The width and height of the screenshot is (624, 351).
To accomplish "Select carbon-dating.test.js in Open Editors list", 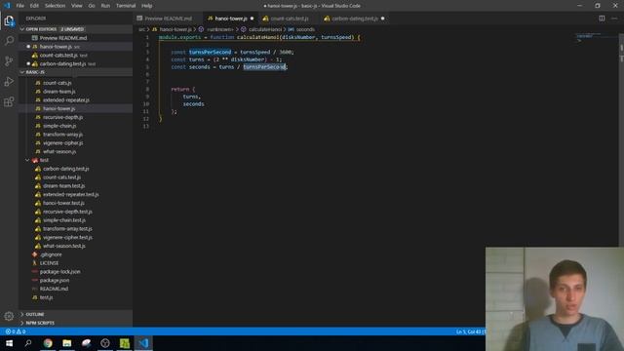I will 76,63.
